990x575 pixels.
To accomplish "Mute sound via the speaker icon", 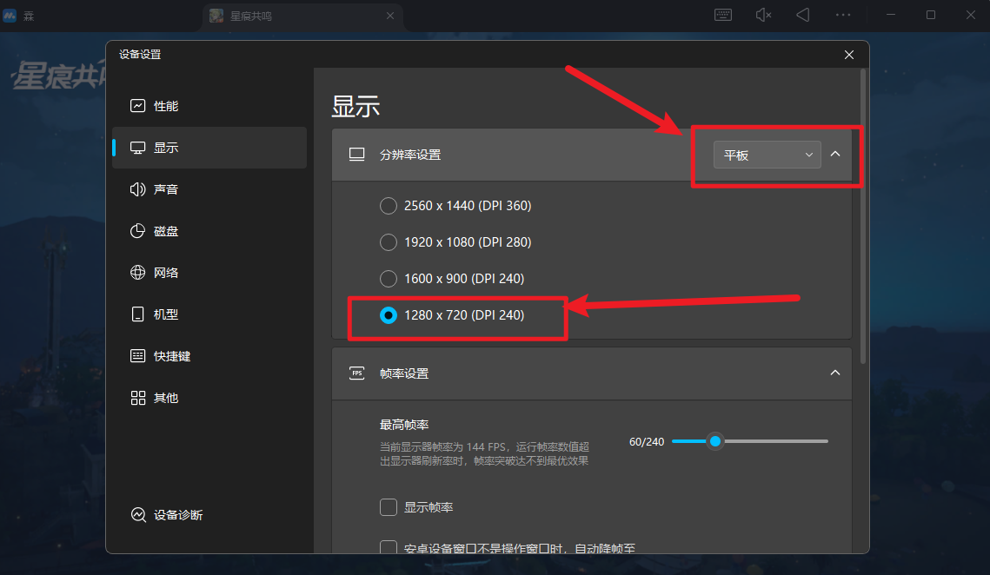I will 763,15.
